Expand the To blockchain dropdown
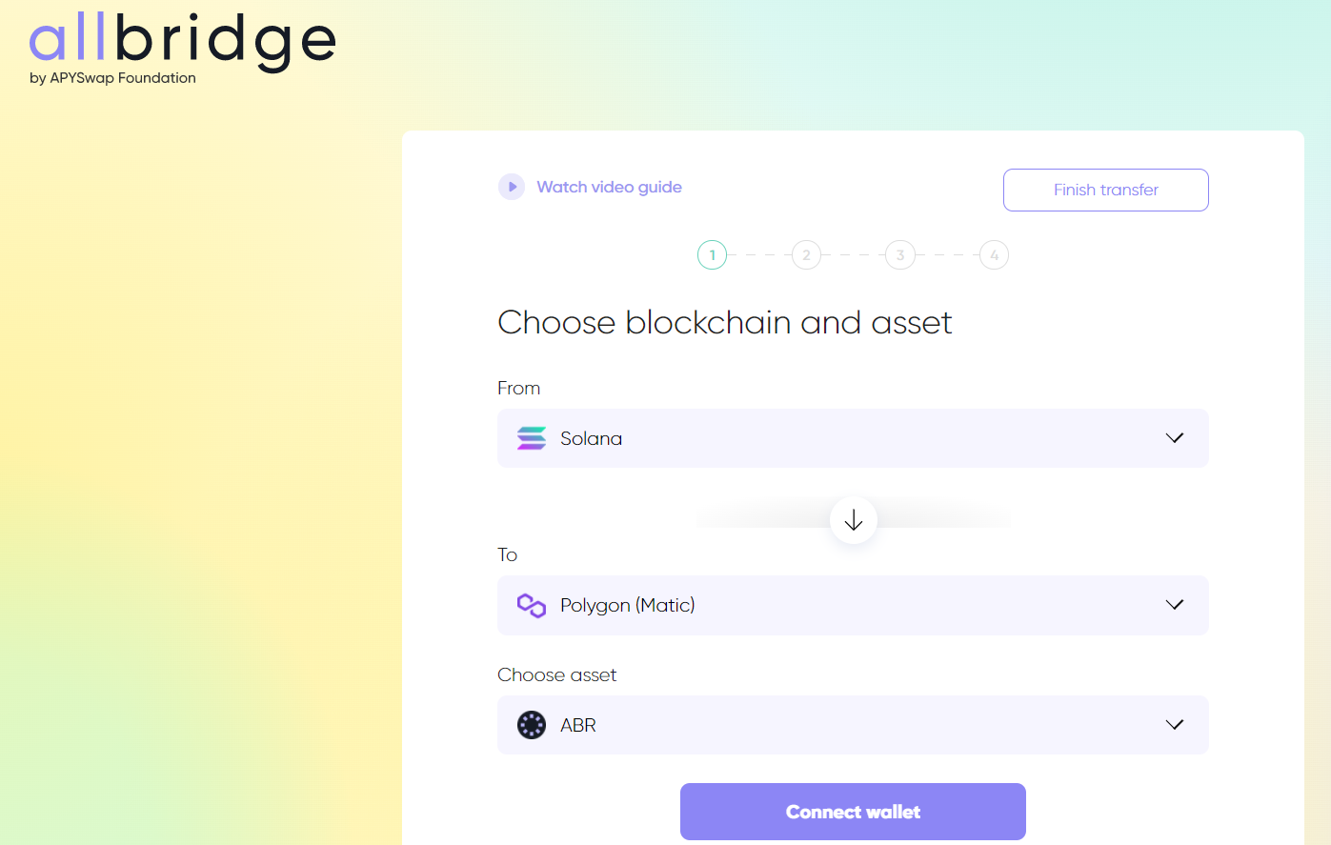The image size is (1331, 845). (x=1174, y=605)
